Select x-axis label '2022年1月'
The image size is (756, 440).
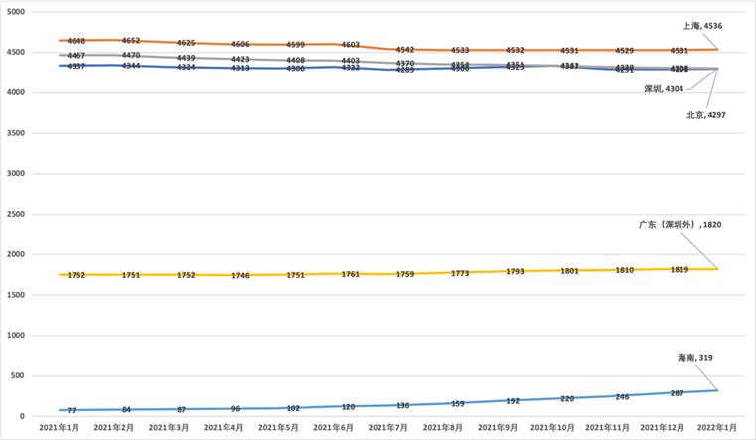click(x=717, y=428)
